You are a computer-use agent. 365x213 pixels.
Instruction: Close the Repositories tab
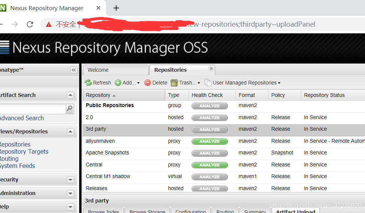(x=211, y=68)
